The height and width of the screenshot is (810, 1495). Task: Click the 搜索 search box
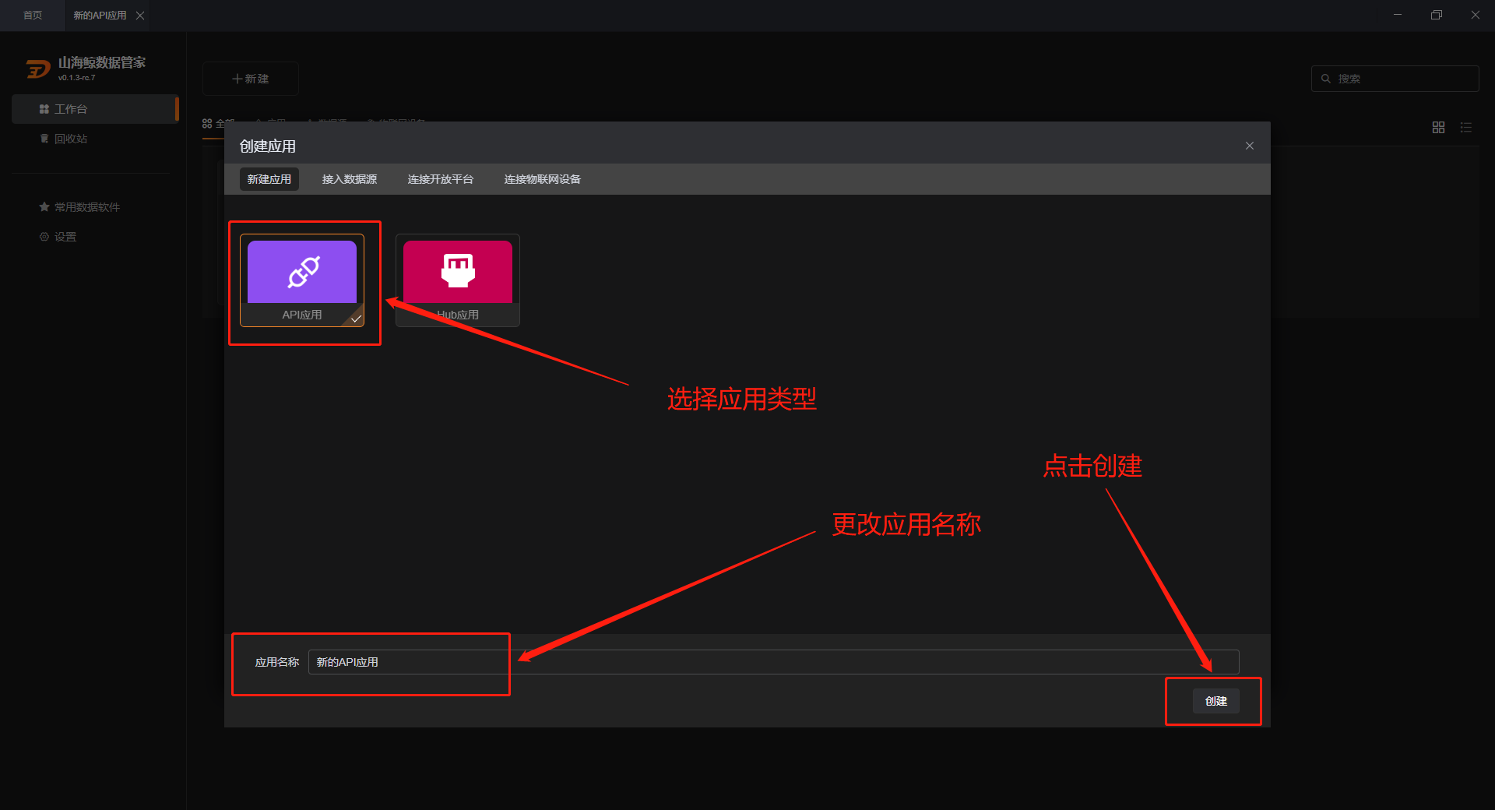[1395, 79]
